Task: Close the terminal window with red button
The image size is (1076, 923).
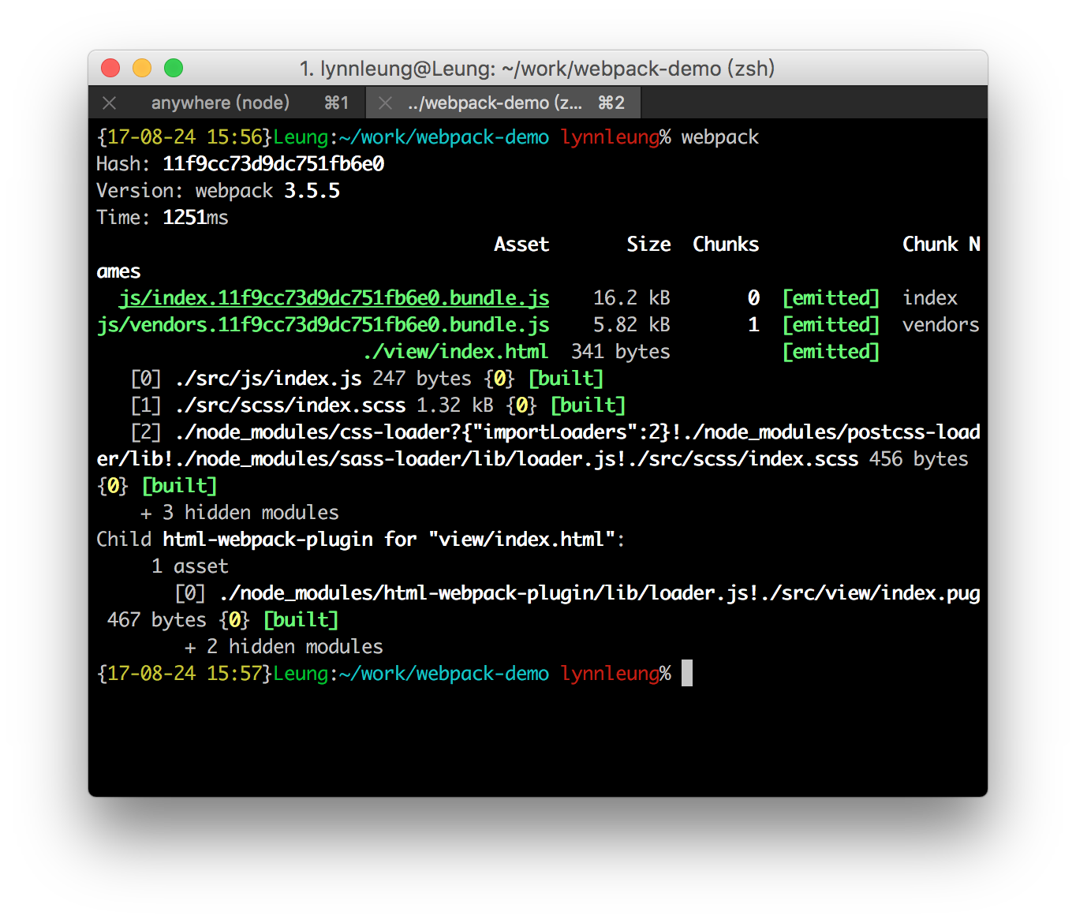Action: pos(110,69)
